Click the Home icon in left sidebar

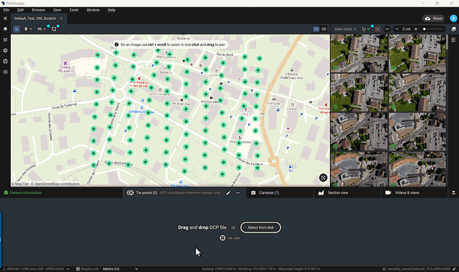tap(5, 18)
